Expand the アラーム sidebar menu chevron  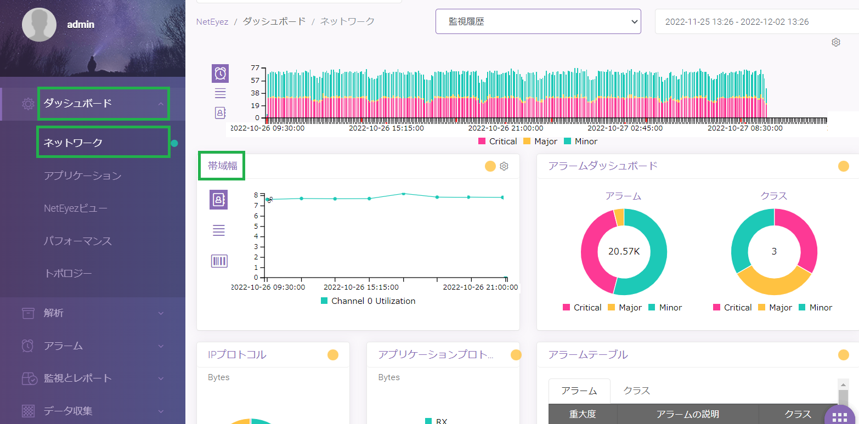point(161,346)
